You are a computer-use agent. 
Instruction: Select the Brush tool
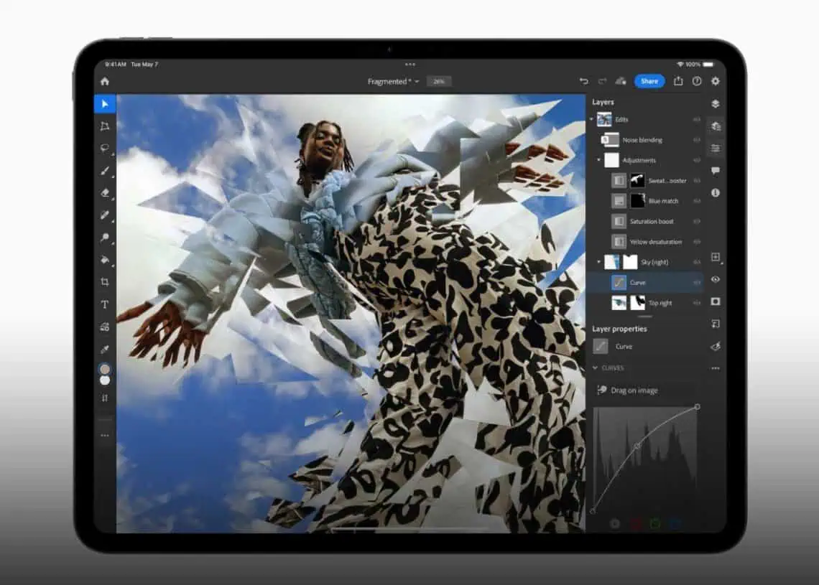pos(105,171)
